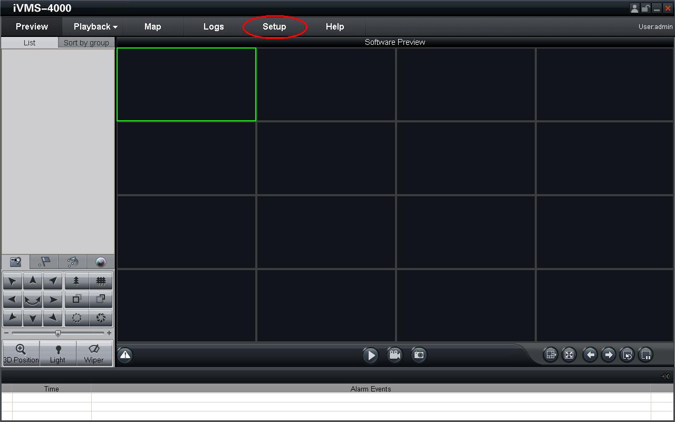The image size is (675, 422).
Task: Pan PTZ camera left
Action: pyautogui.click(x=13, y=300)
